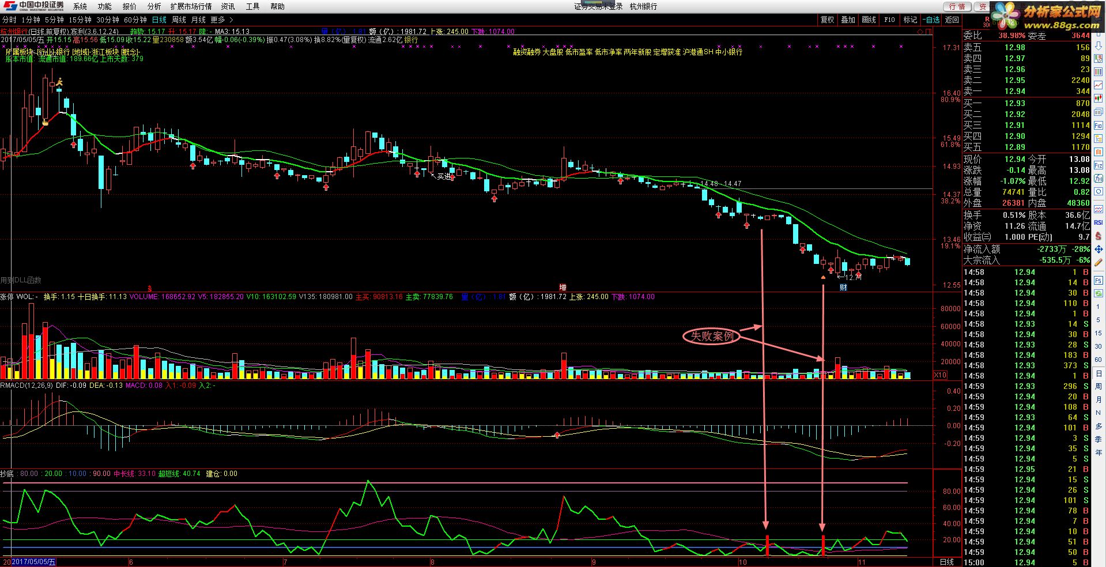
Task: Select the 周 weekly period in right sidebar
Action: 1098,386
